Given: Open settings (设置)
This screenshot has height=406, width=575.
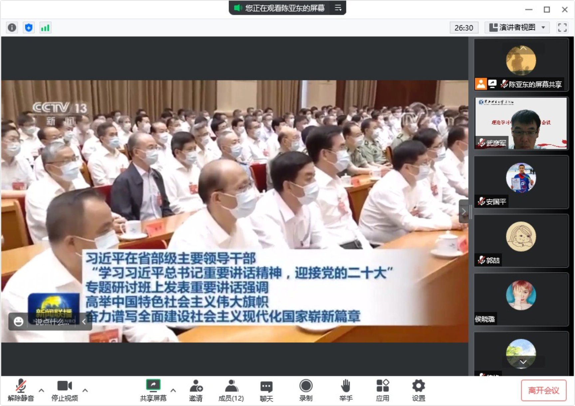Looking at the screenshot, I should click(x=419, y=390).
